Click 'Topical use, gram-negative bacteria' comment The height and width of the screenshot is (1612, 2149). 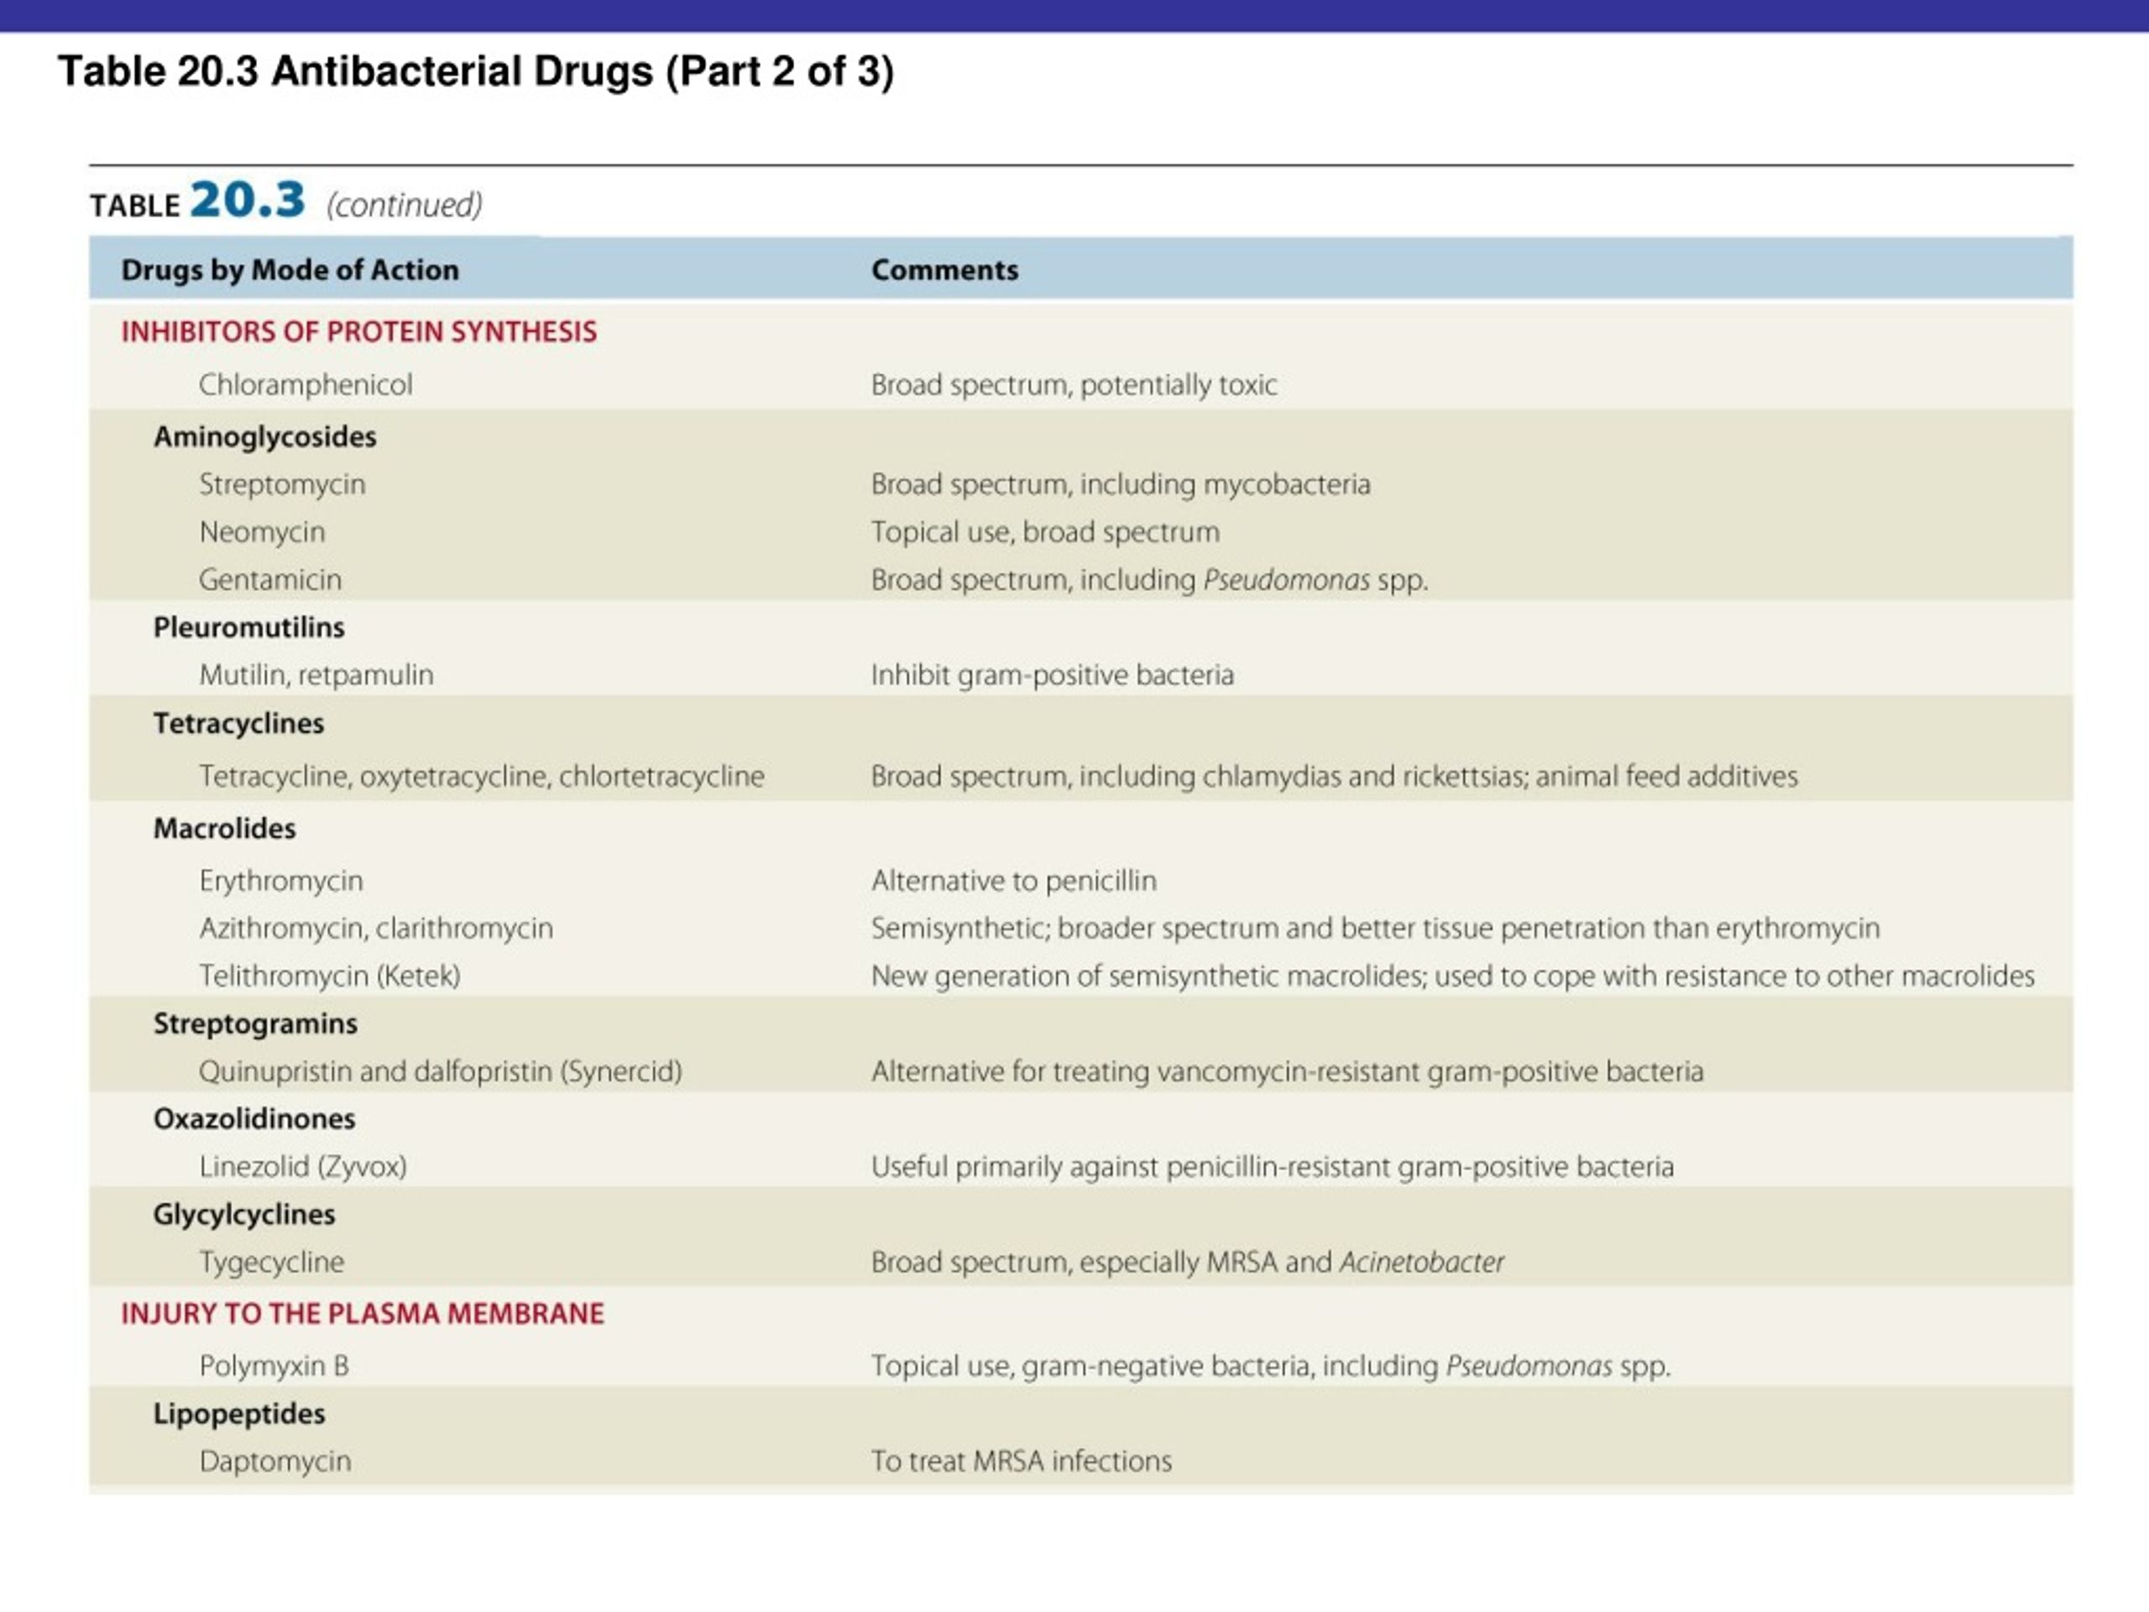(1271, 1366)
